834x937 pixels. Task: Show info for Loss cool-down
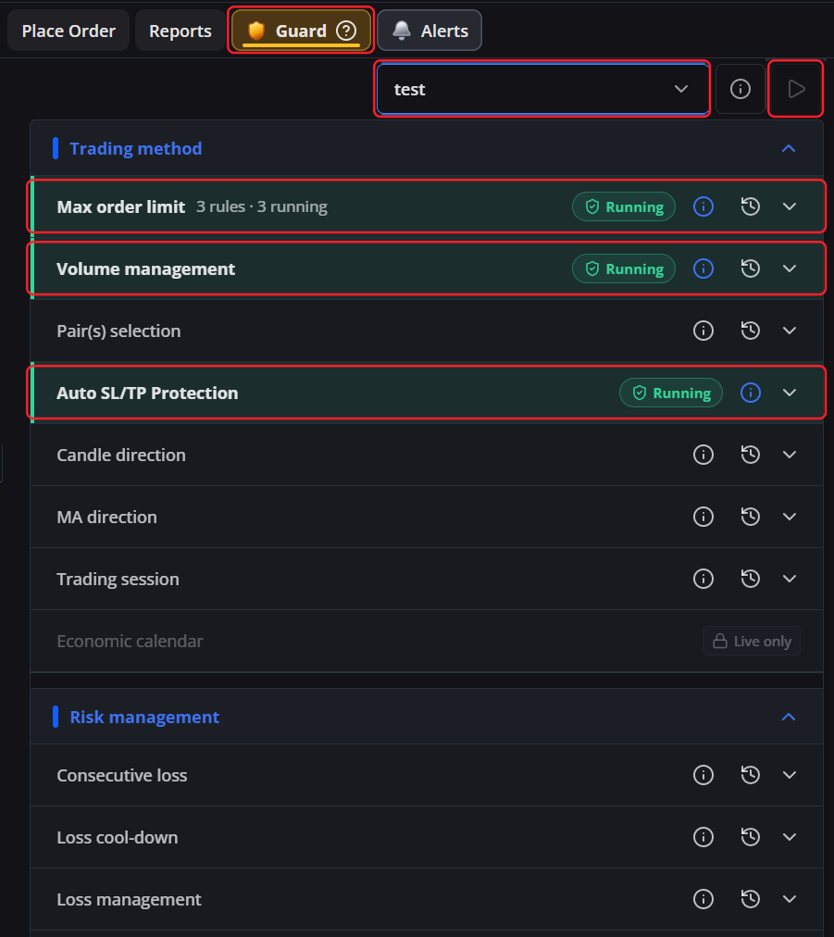[703, 837]
